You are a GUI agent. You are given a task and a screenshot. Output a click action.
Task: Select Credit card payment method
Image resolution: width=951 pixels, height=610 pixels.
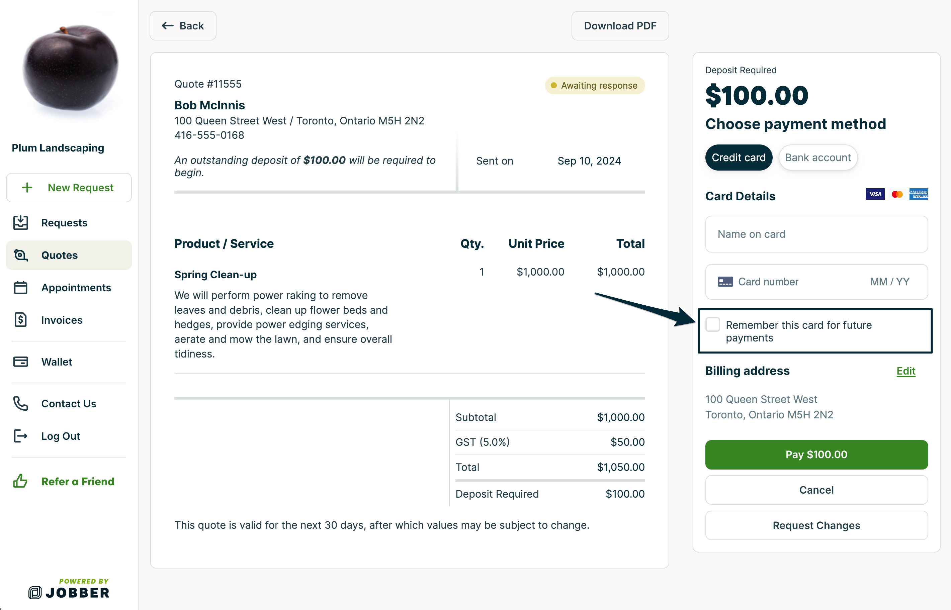tap(738, 158)
